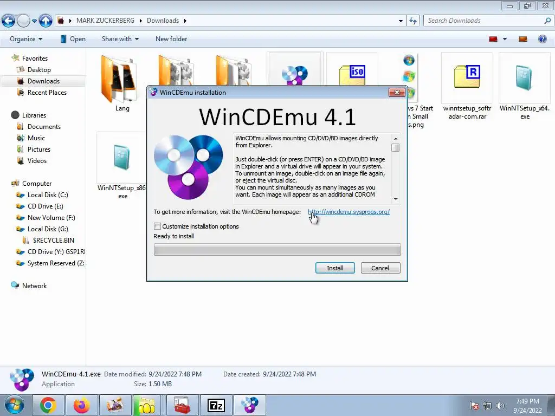Refresh the Downloads folder view
555x416 pixels.
click(413, 21)
